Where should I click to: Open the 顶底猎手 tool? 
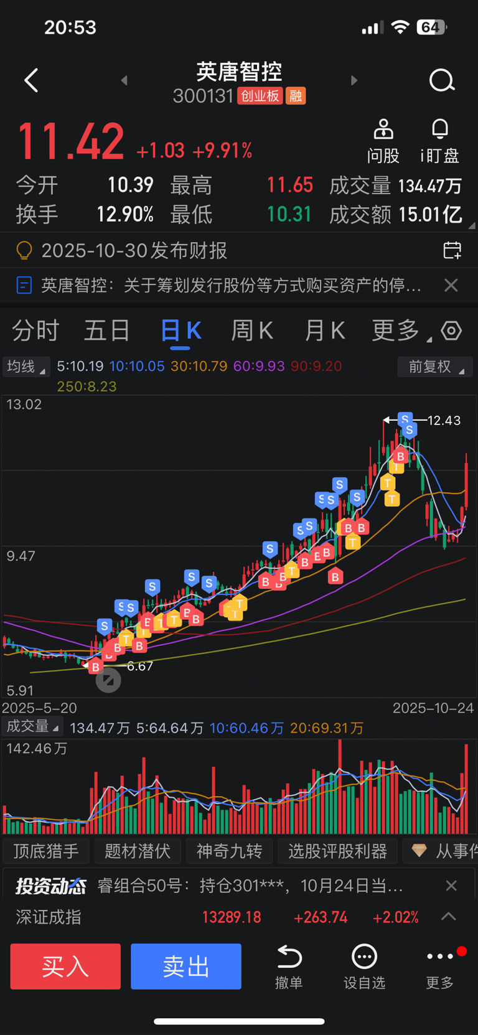pos(46,851)
